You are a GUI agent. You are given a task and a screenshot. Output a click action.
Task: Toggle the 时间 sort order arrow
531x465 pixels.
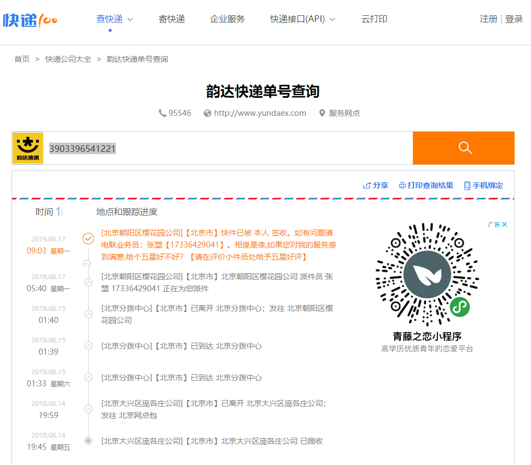tap(60, 212)
